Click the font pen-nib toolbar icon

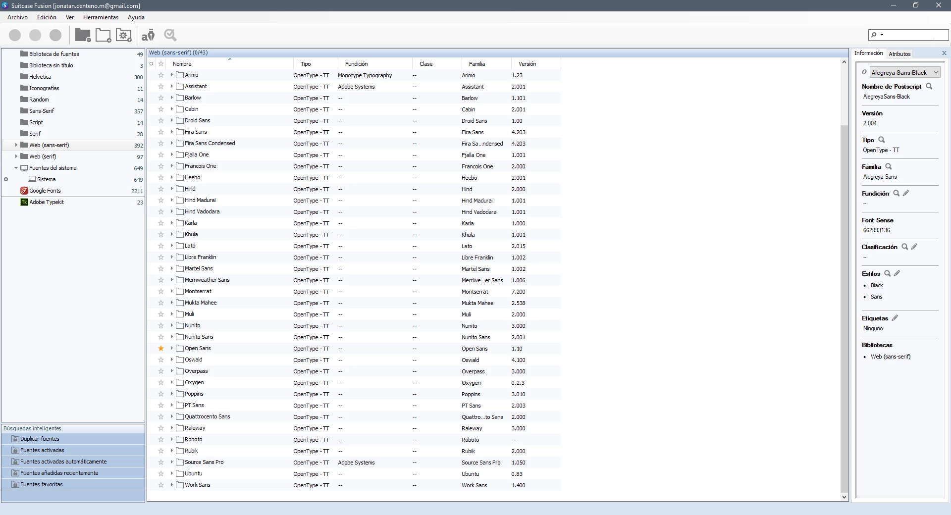pyautogui.click(x=148, y=35)
